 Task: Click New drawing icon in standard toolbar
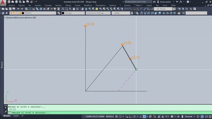coord(3,9)
